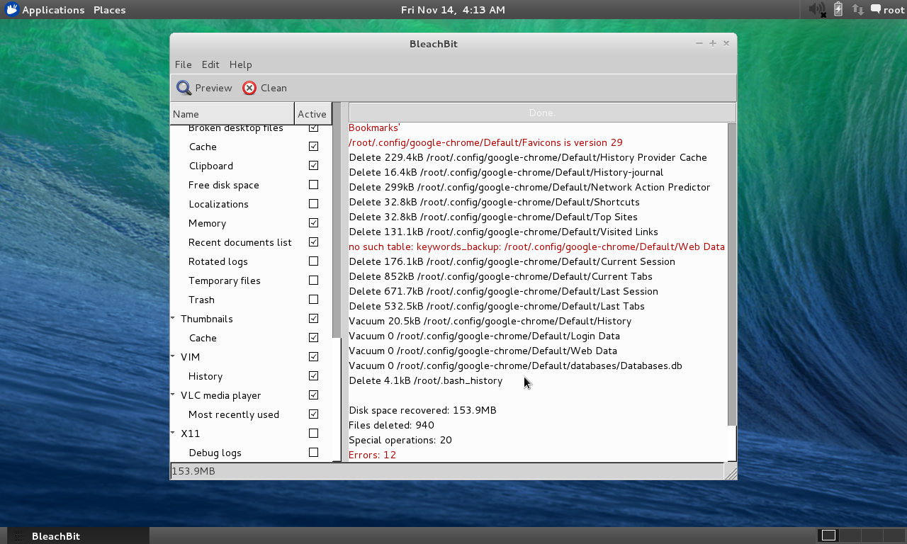Viewport: 907px width, 544px height.
Task: Uncheck the Thumbnails group checkbox
Action: [x=313, y=318]
